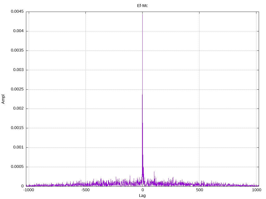
Task: Click the x-axis value 1000
Action: [x=256, y=190]
